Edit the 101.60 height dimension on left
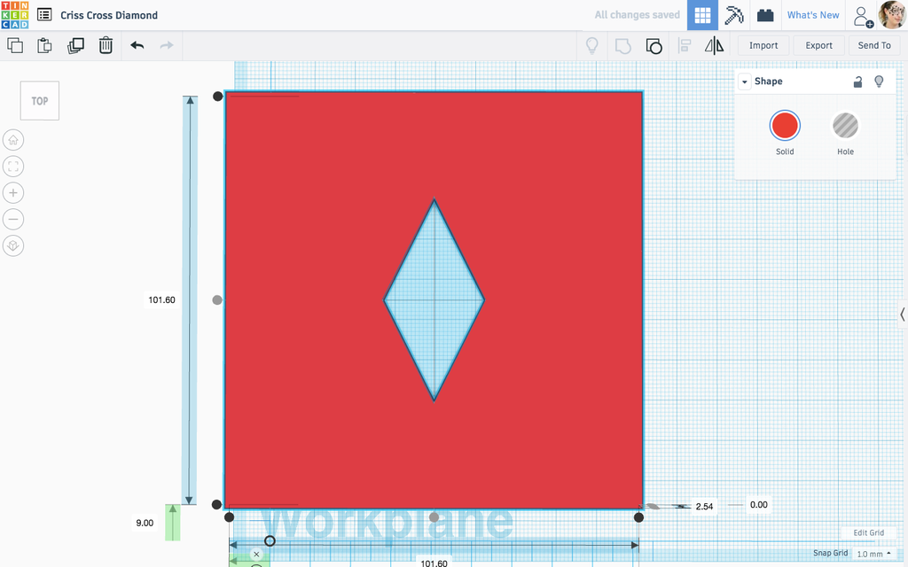The image size is (908, 567). pos(161,299)
